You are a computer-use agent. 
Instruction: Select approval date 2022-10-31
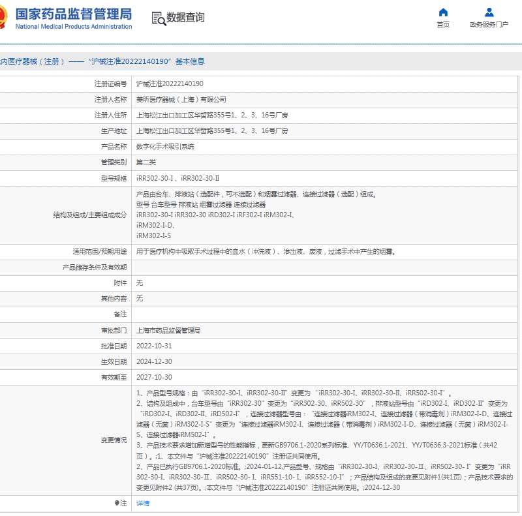154,346
